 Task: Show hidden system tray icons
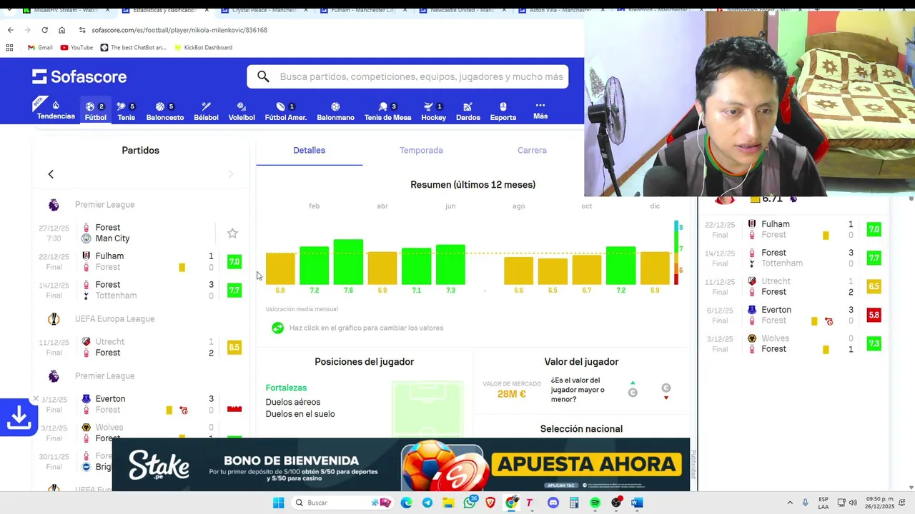[x=789, y=503]
